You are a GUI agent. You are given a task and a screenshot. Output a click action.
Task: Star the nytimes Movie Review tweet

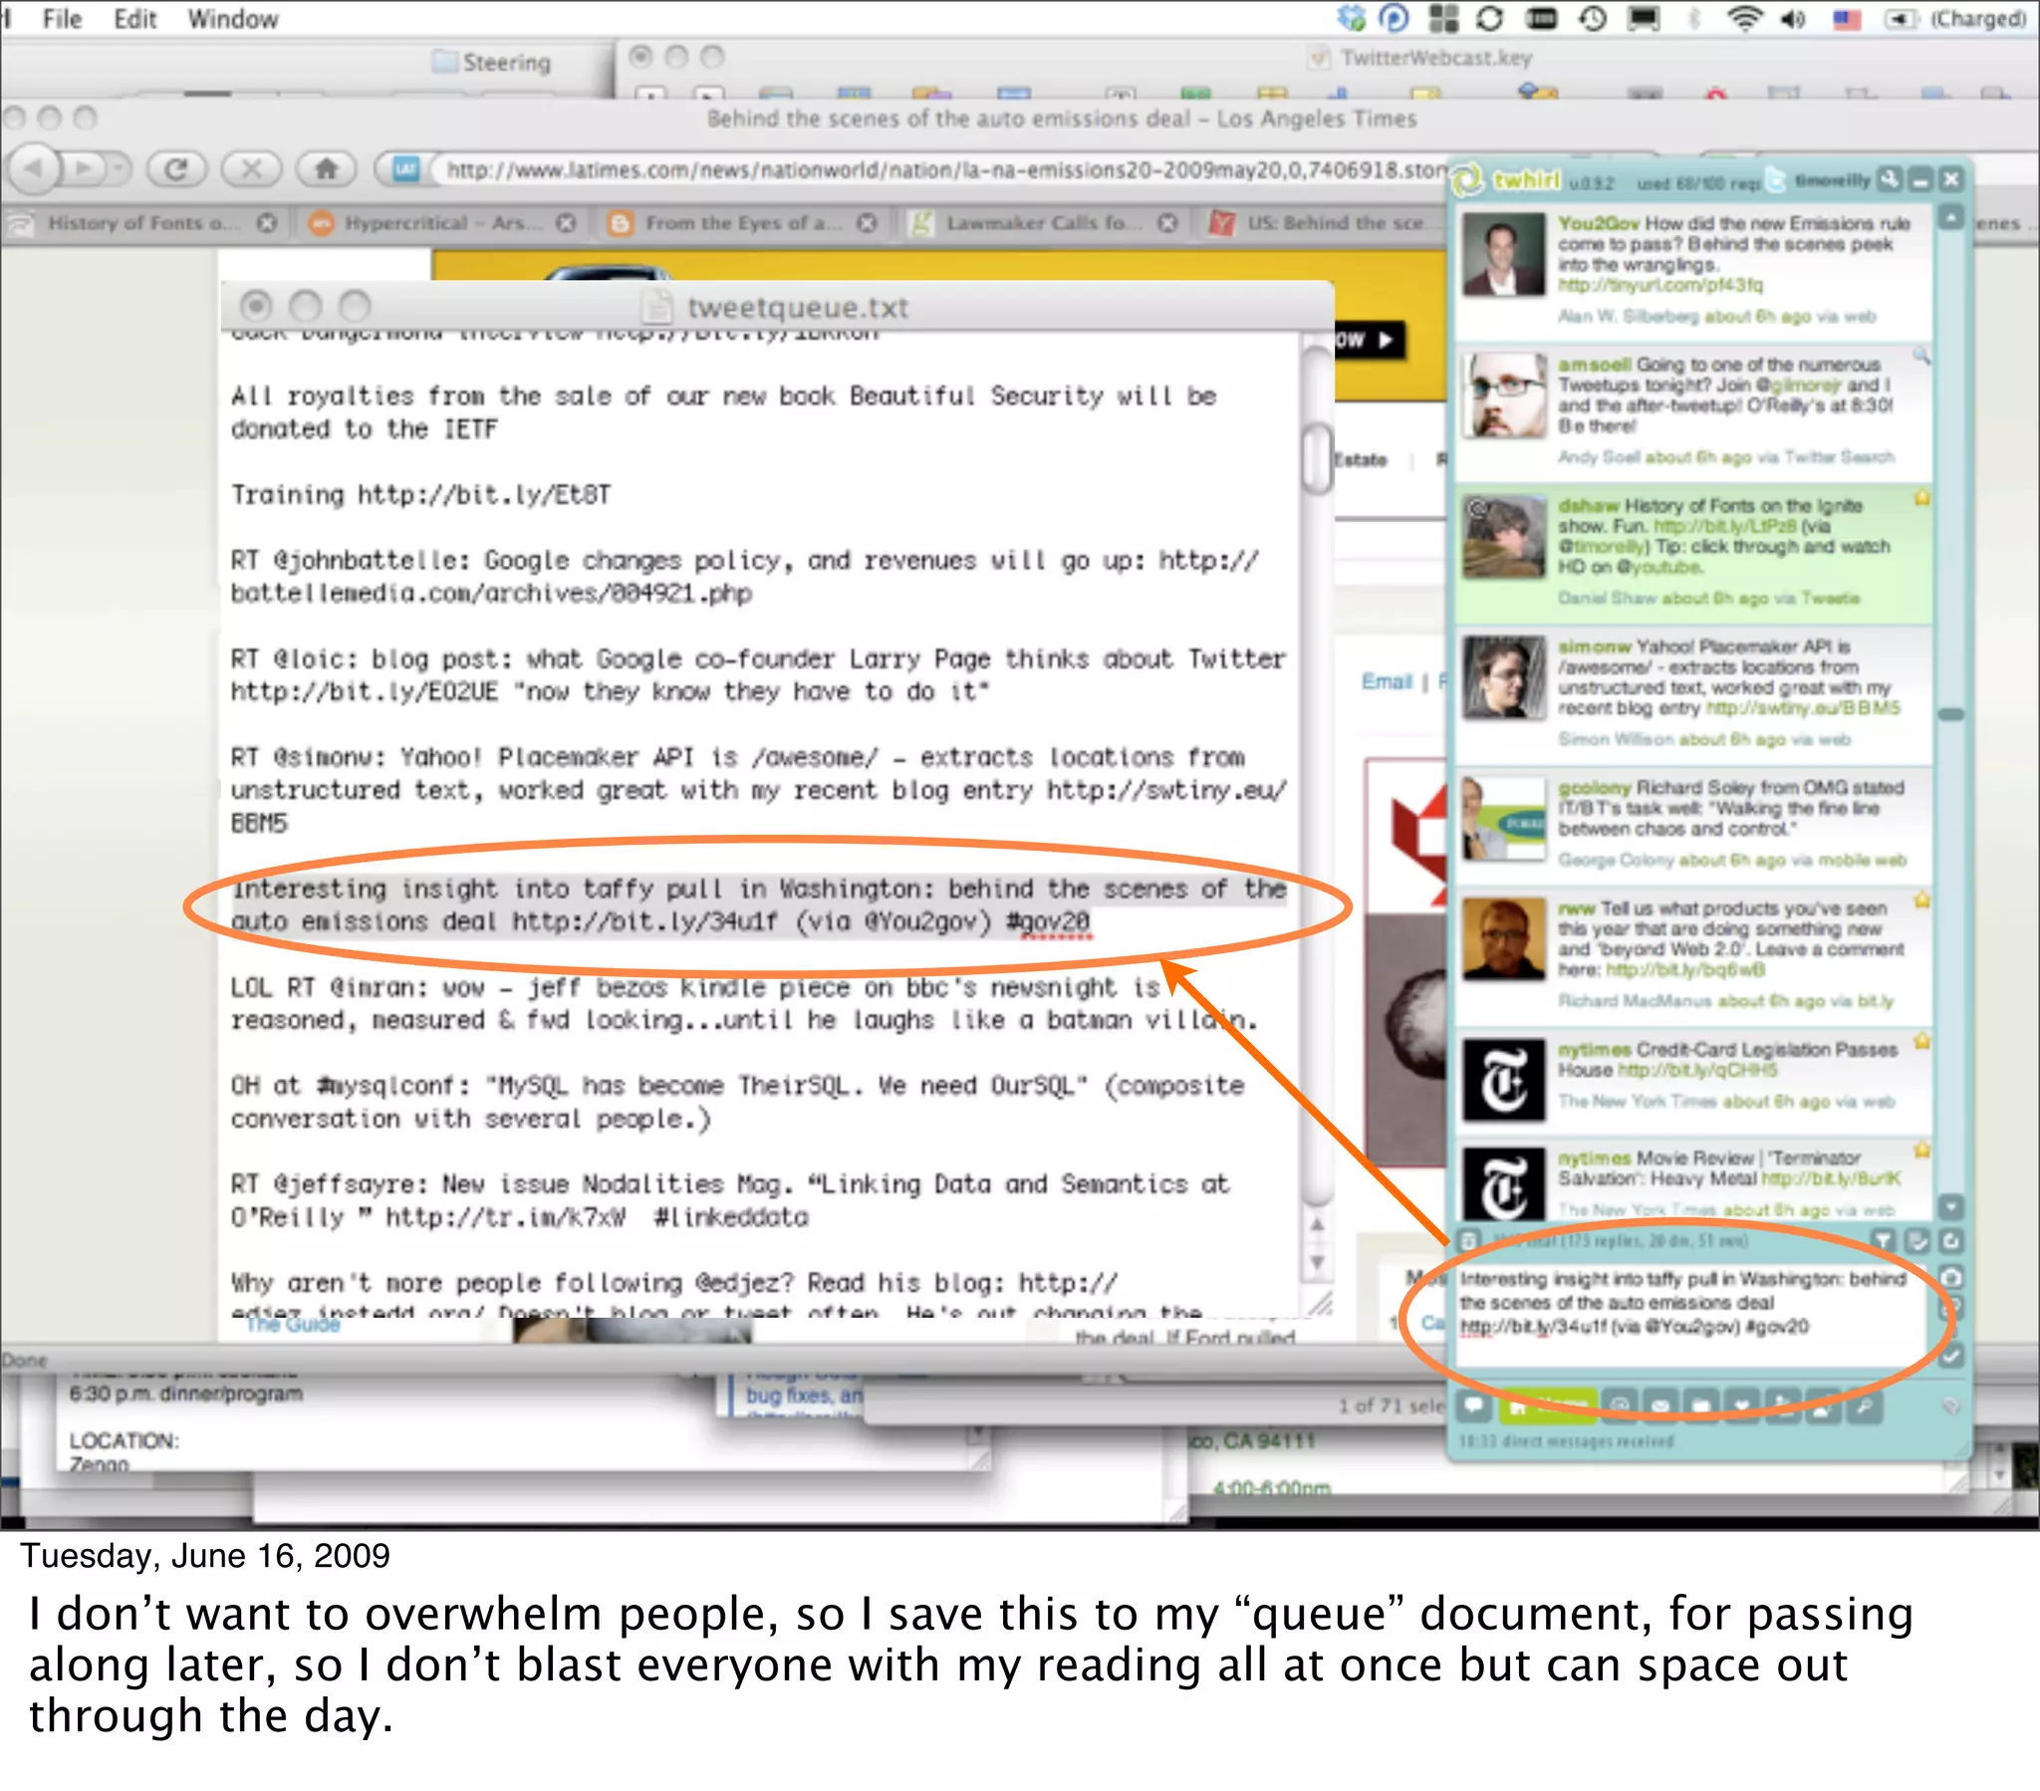(1921, 1151)
